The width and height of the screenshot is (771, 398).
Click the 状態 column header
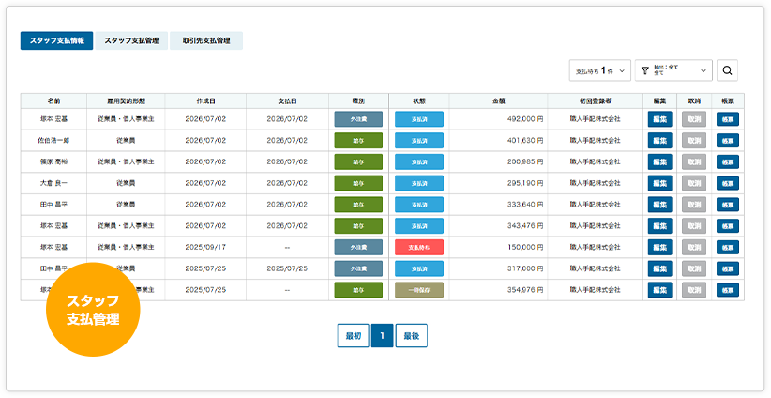click(x=419, y=101)
